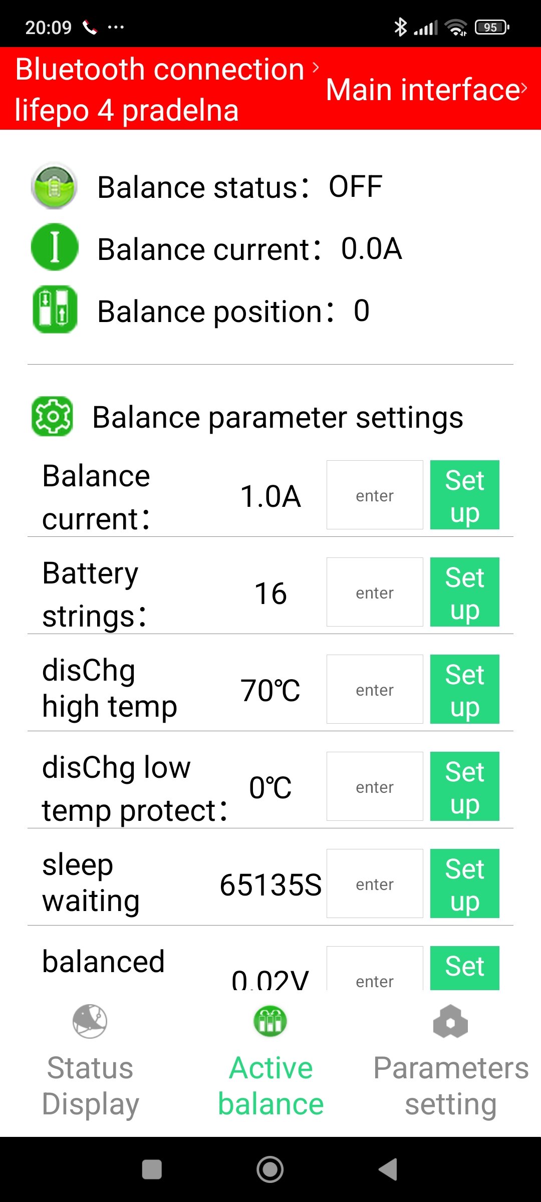Tap the Parameters setting hexagon icon

451,1022
